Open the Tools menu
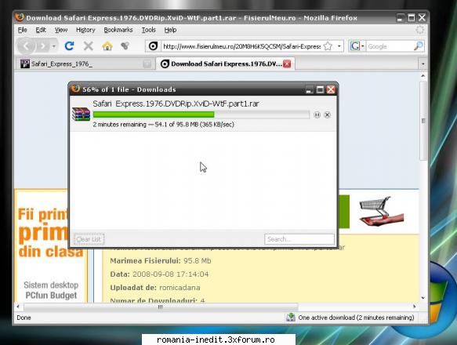Screen dimensions: 457x345 (x=148, y=30)
